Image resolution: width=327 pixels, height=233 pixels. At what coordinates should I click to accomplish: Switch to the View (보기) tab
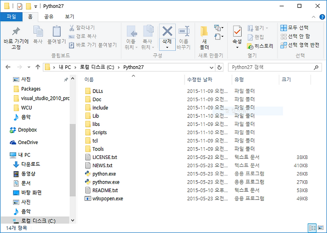pyautogui.click(x=69, y=17)
